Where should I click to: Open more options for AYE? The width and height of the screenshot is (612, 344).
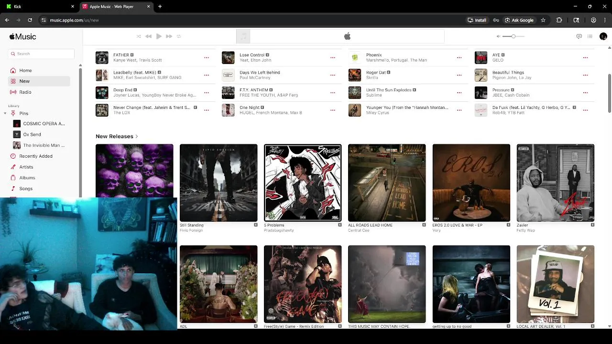585,57
